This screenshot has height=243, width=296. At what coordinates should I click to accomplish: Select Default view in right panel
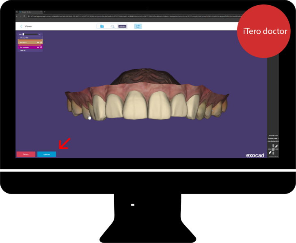tap(273, 135)
